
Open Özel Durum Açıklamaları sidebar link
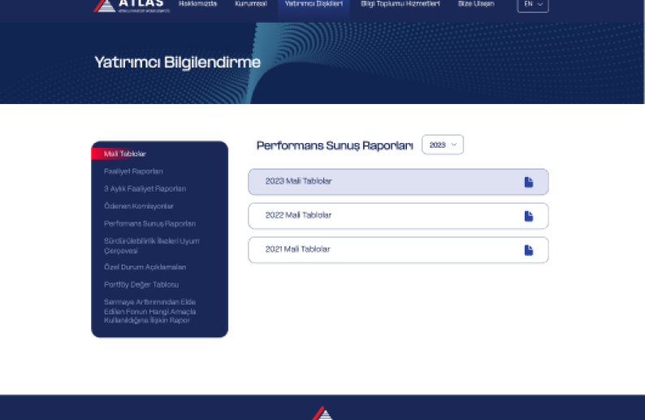click(x=145, y=267)
